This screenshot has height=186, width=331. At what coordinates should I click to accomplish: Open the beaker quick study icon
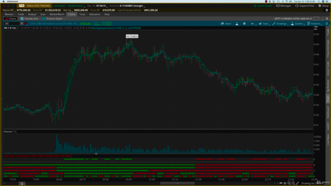tap(237, 24)
